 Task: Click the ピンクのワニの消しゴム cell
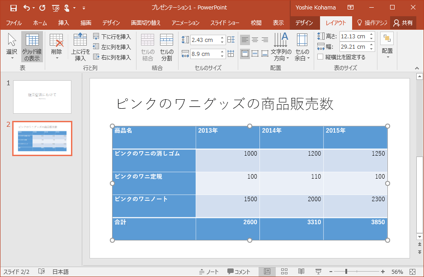[154, 160]
